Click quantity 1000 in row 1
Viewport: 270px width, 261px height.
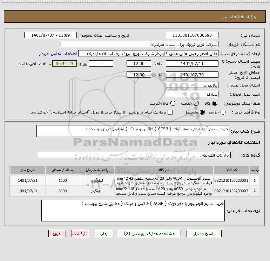click(63, 180)
